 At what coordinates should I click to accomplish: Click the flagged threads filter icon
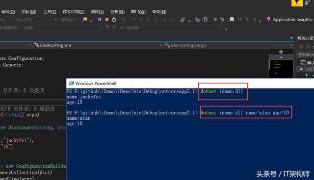click(114, 28)
